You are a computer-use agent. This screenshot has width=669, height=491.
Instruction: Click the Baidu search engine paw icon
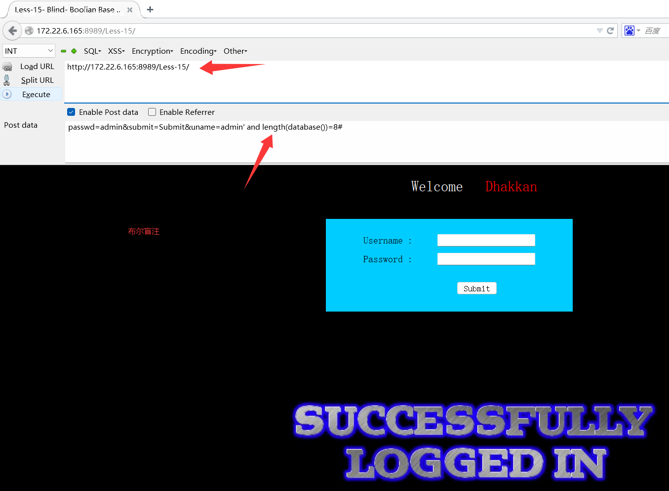coord(629,31)
